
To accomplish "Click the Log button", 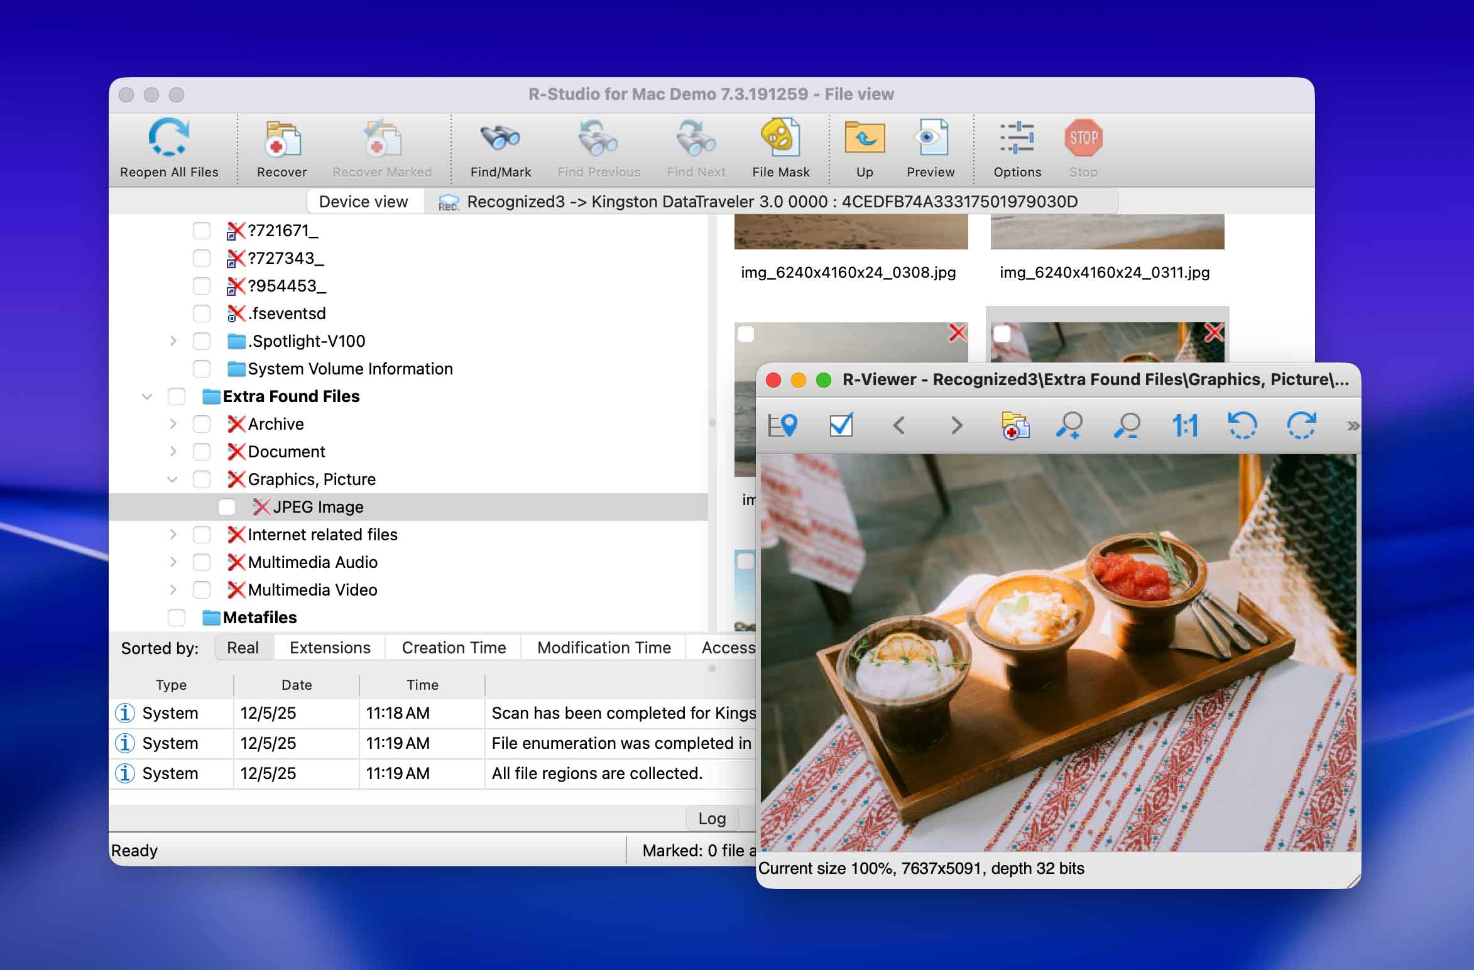I will (x=712, y=818).
